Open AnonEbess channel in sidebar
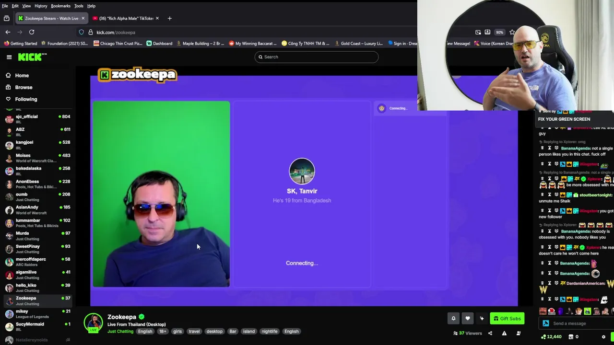This screenshot has width=614, height=345. pyautogui.click(x=37, y=184)
